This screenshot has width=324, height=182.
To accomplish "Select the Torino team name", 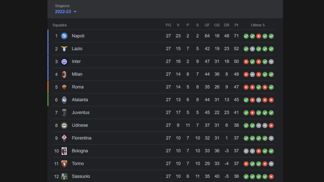I will 78,164.
